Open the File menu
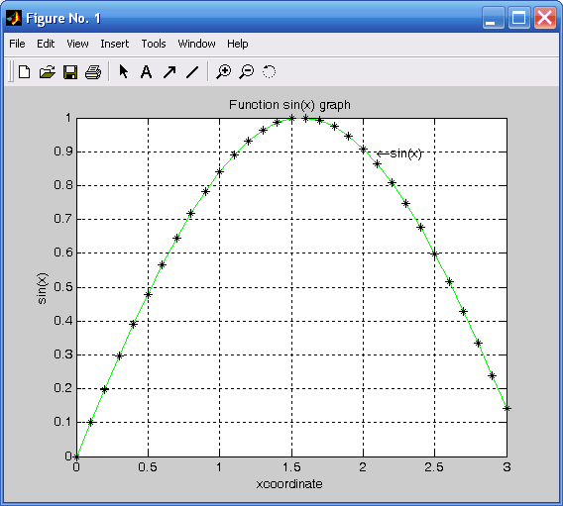The width and height of the screenshot is (563, 506). coord(17,44)
